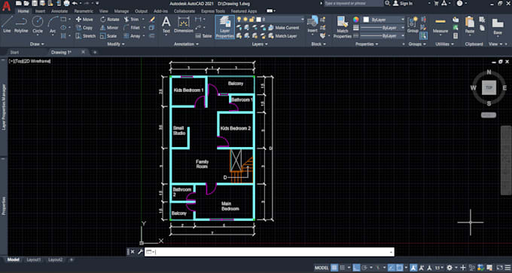The width and height of the screenshot is (512, 273).
Task: Choose the Fillet command
Action: tap(132, 28)
